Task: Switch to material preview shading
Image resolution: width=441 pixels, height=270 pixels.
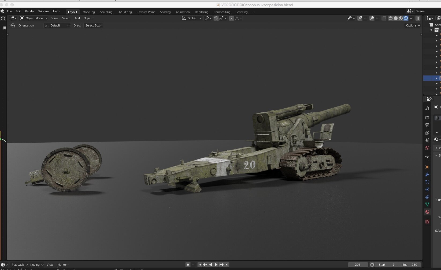Action: coord(401,18)
